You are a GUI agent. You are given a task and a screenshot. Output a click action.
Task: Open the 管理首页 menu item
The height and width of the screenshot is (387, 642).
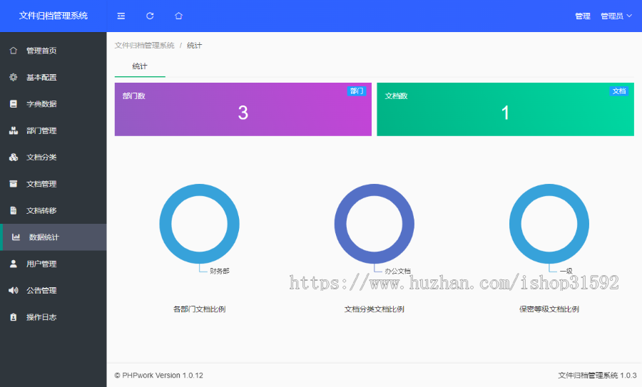[53, 51]
